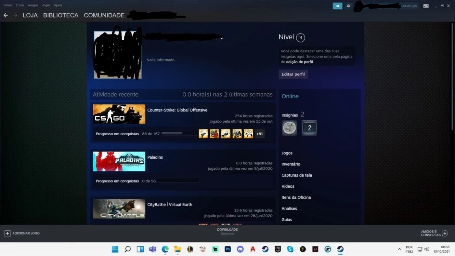Show hidden tray icons chevron
Viewport: 455px width, 256px height.
(x=399, y=249)
